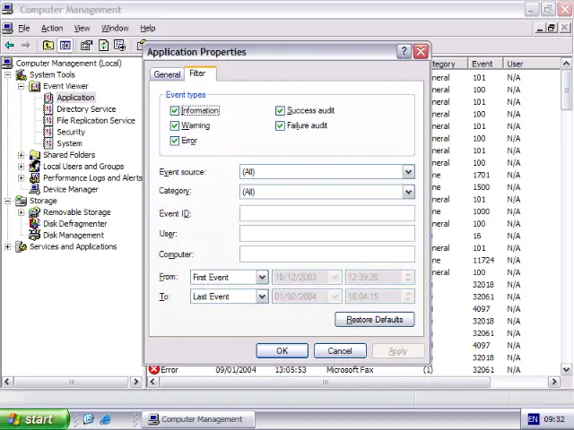Uncheck the Failure audit checkbox

280,125
